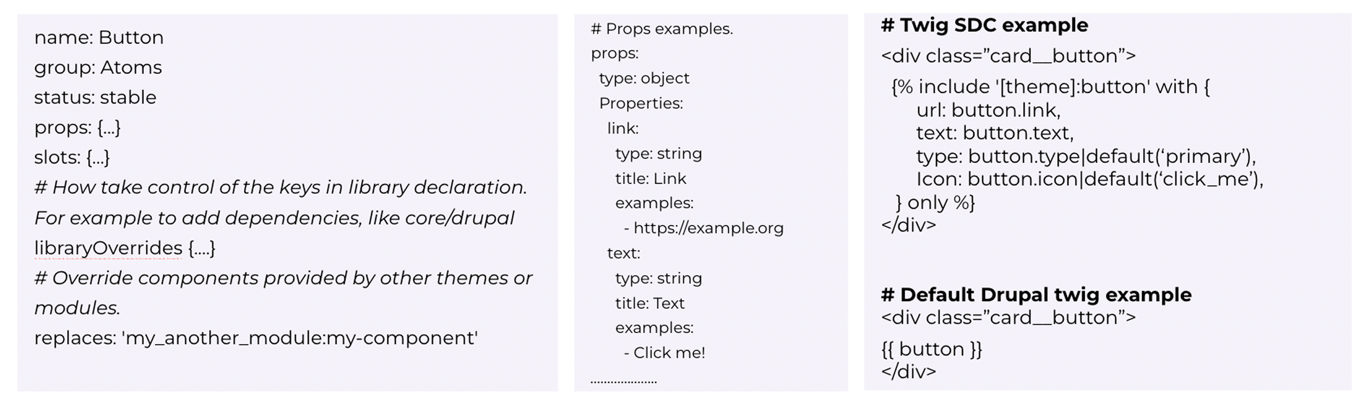Click the replaces 'my_another_module:my-component' line
The width and height of the screenshot is (1365, 405).
click(256, 339)
